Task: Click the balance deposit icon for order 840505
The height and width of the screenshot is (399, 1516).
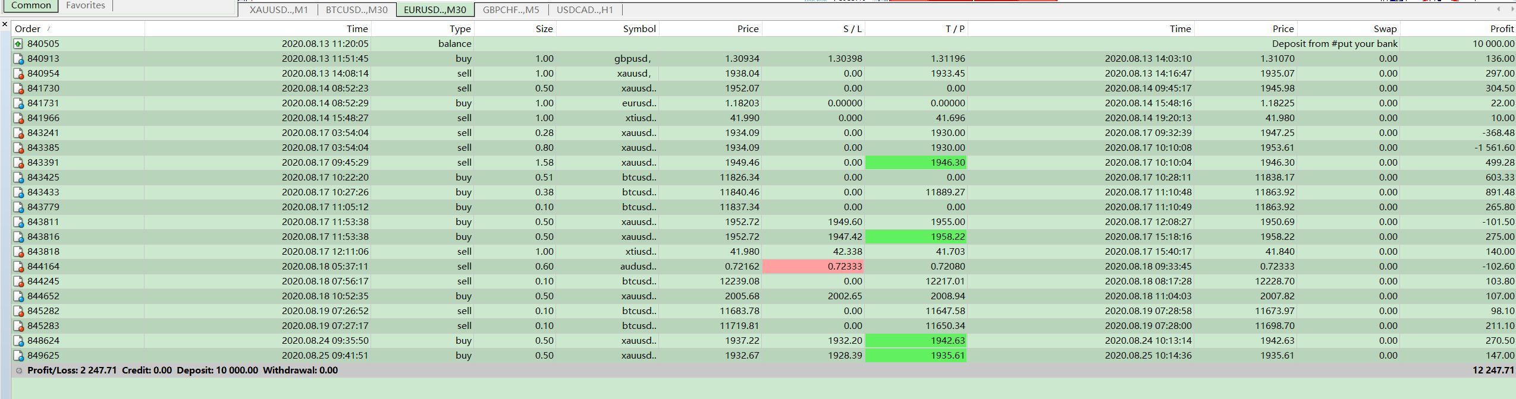Action: [18, 44]
